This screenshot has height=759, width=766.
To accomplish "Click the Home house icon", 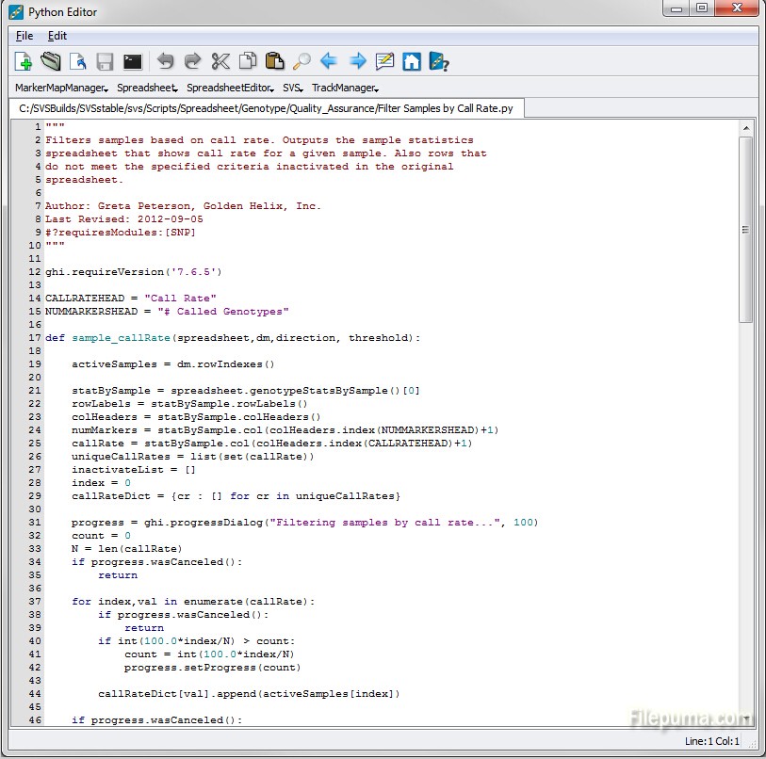I will point(412,62).
